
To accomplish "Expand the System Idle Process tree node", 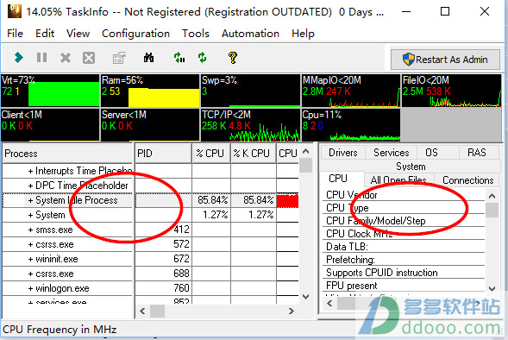I will [30, 200].
